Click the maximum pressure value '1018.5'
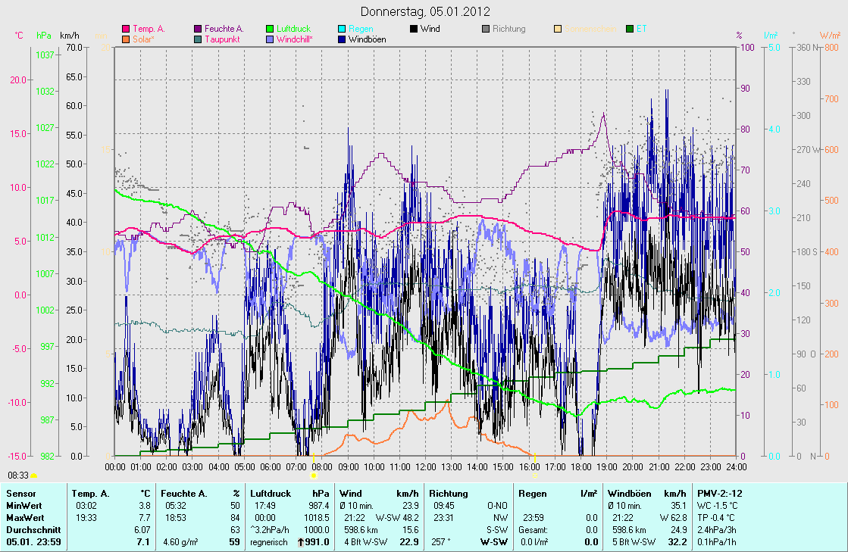 coord(316,518)
